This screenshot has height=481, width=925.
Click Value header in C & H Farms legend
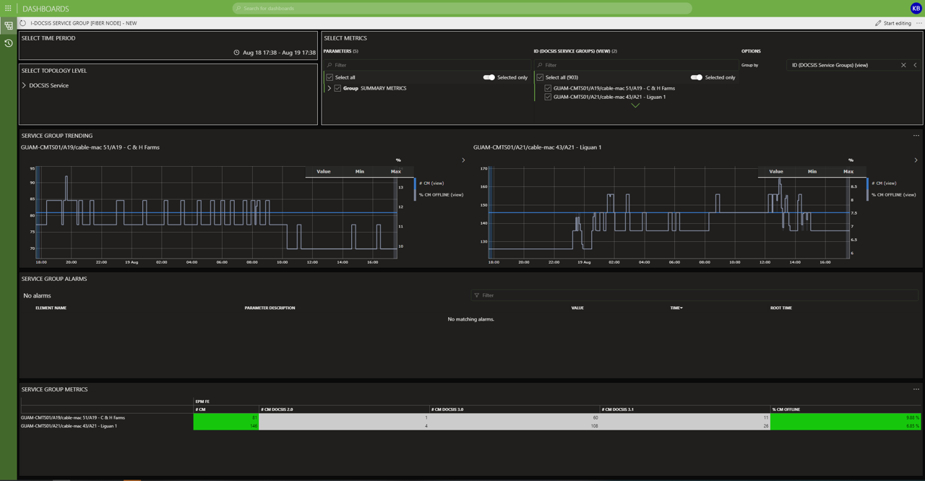click(324, 172)
